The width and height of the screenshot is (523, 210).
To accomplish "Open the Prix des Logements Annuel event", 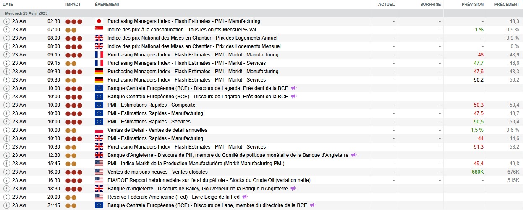I will coord(198,38).
